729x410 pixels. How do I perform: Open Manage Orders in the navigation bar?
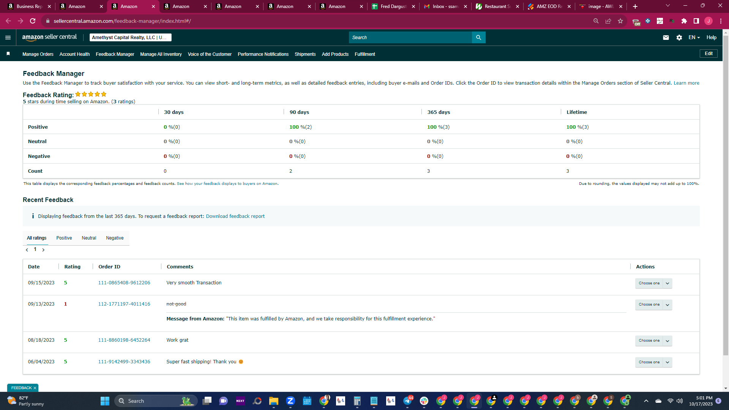[38, 54]
